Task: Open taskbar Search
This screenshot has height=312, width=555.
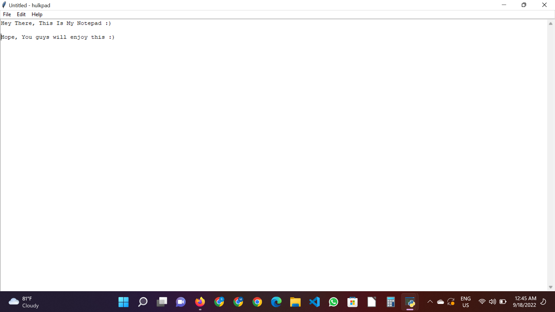Action: tap(143, 302)
